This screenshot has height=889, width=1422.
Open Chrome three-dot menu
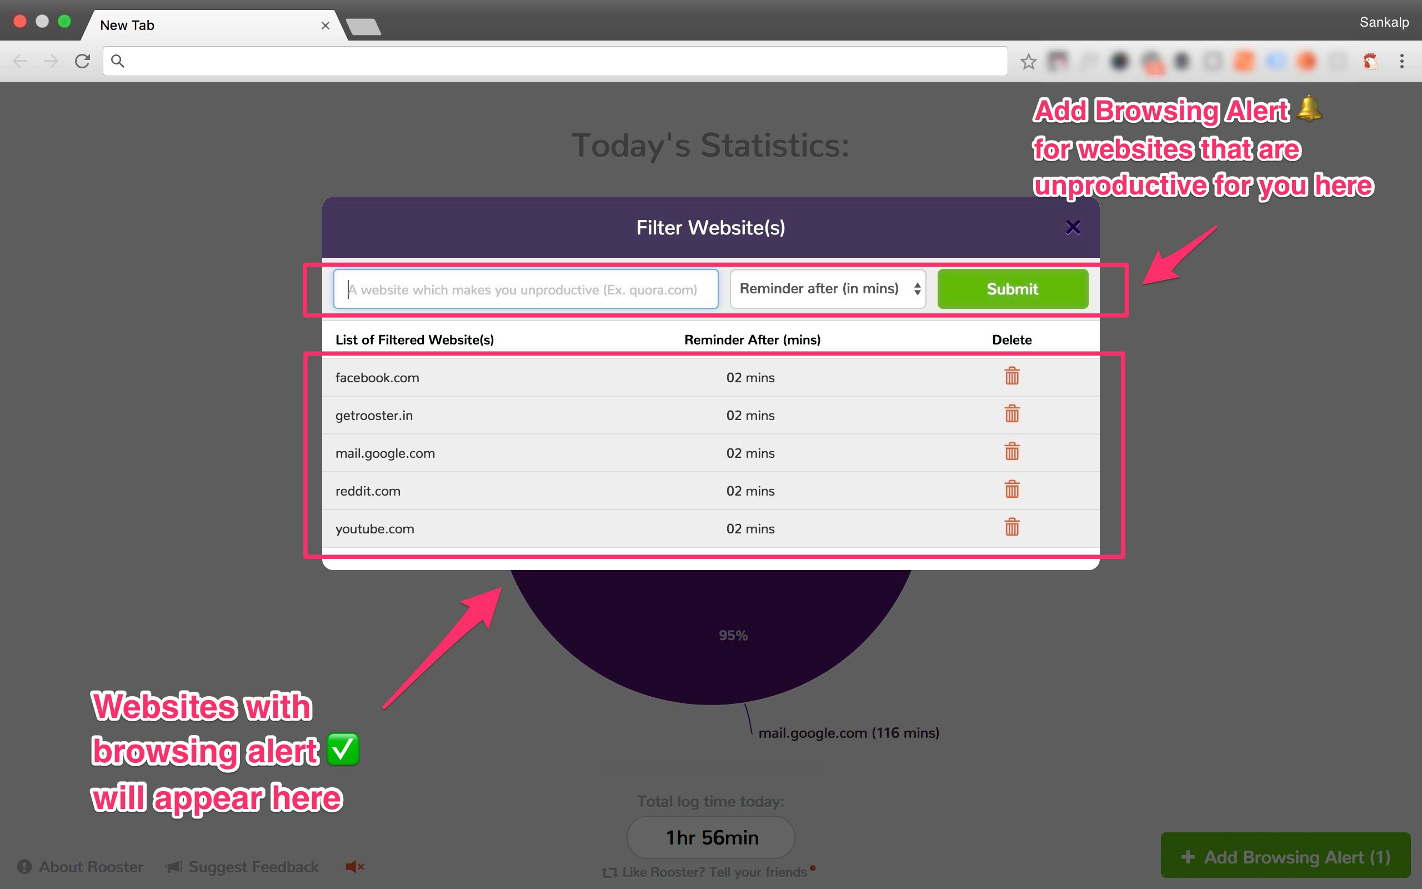pyautogui.click(x=1401, y=61)
